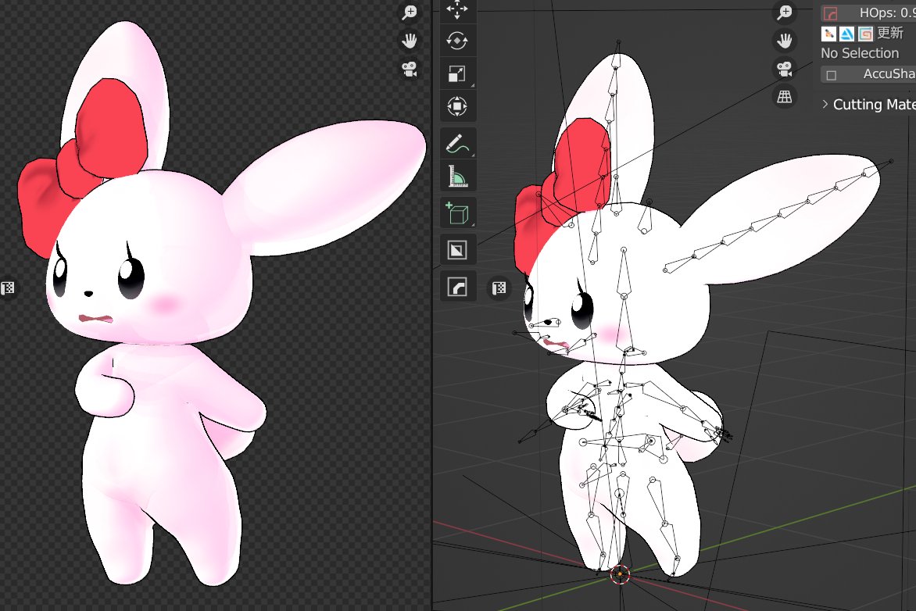This screenshot has height=611, width=916.
Task: Click the pan hand icon in right viewport
Action: point(785,41)
